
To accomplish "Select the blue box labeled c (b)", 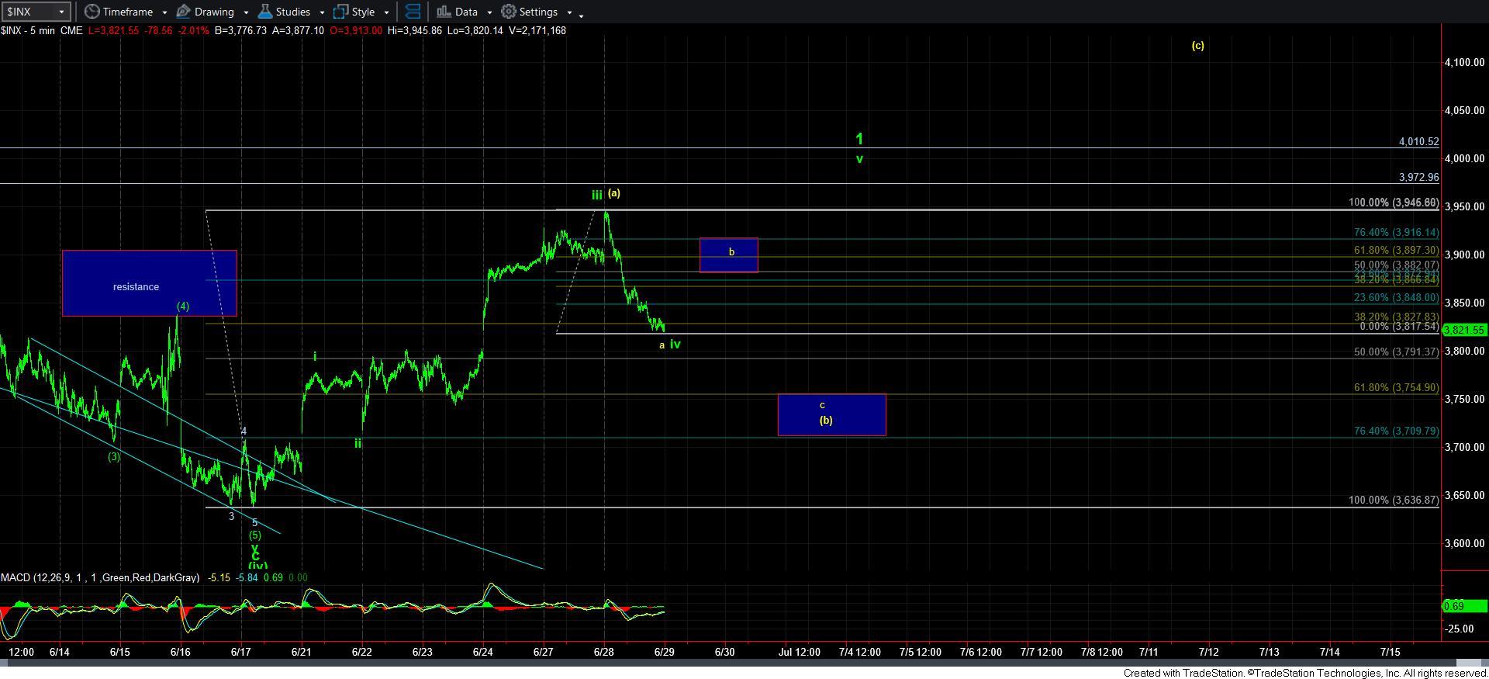I will (x=831, y=414).
